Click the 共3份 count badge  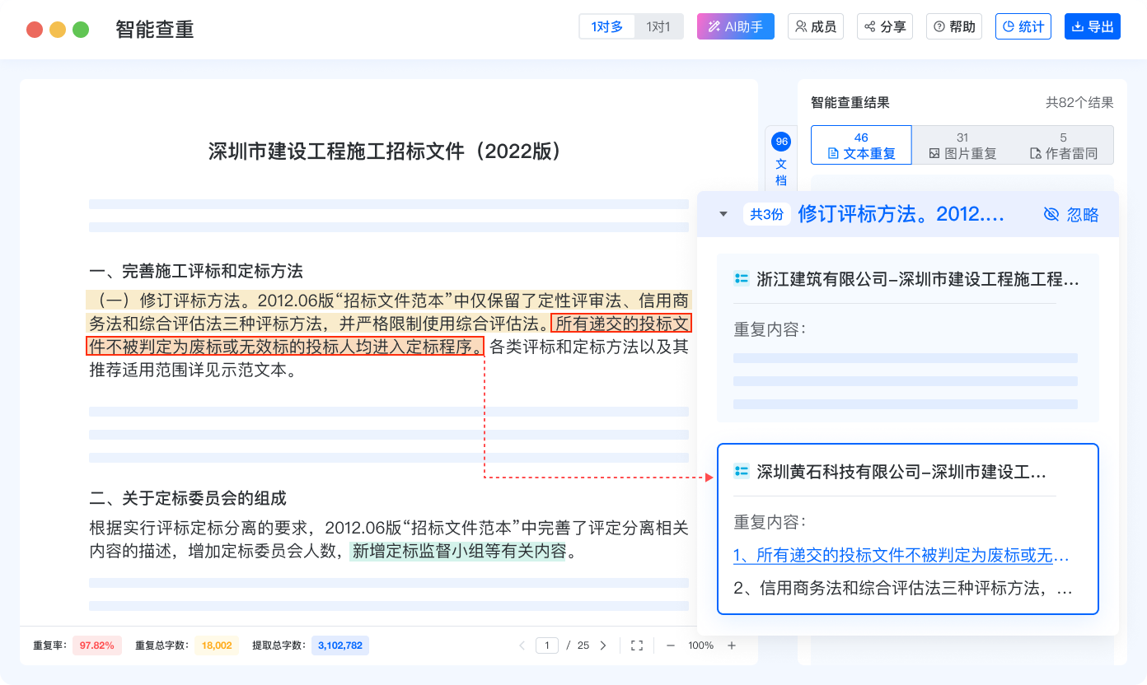tap(766, 214)
